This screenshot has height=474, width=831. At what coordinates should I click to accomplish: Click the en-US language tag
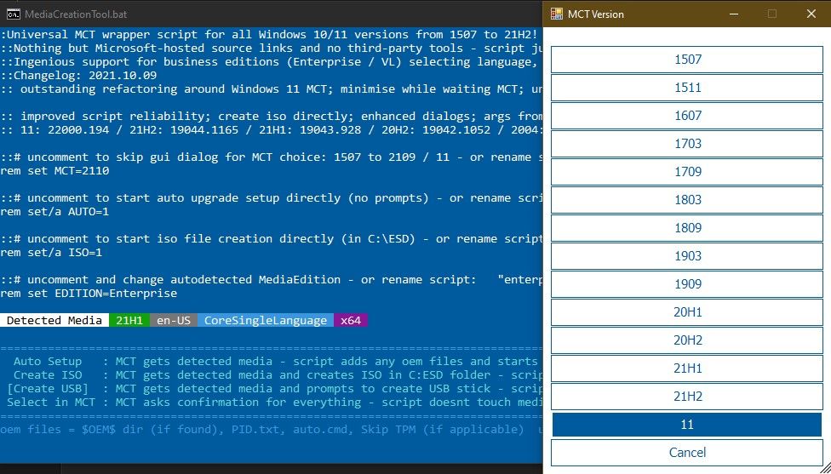coord(174,321)
